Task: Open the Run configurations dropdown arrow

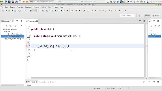Action: [62, 11]
